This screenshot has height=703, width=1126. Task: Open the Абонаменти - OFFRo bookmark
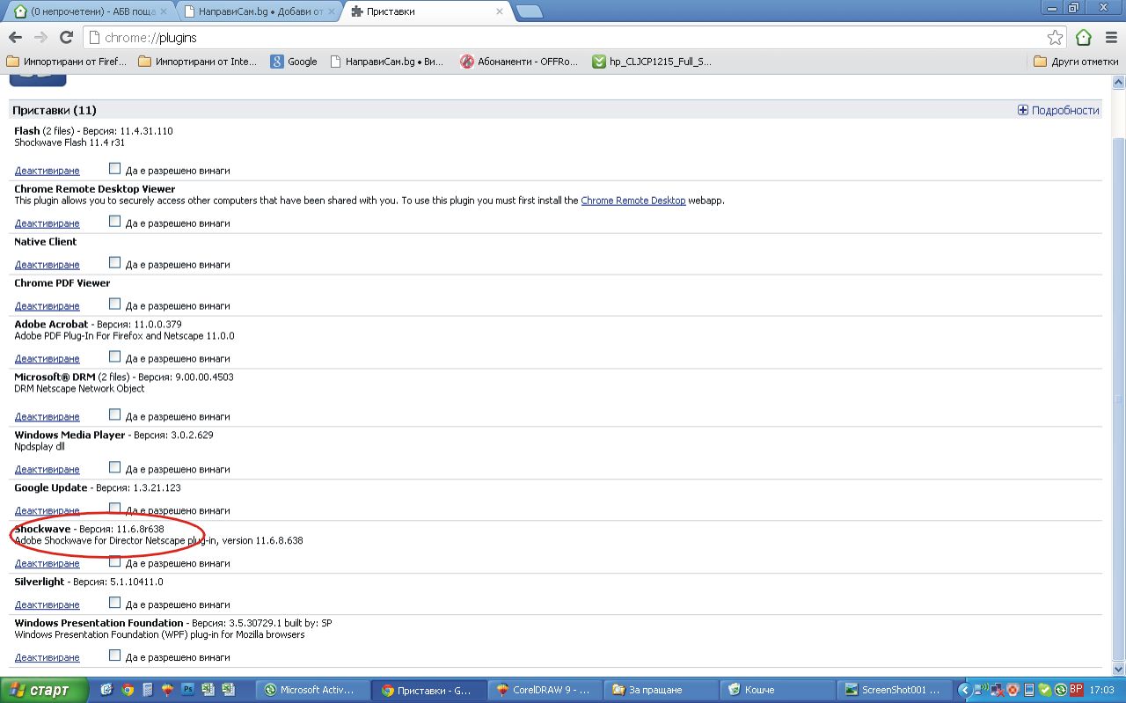(x=519, y=62)
